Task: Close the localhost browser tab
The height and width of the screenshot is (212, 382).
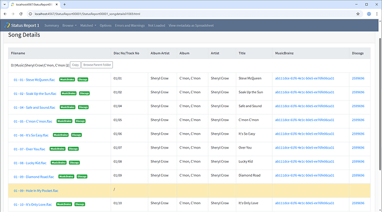Action: 56,4
